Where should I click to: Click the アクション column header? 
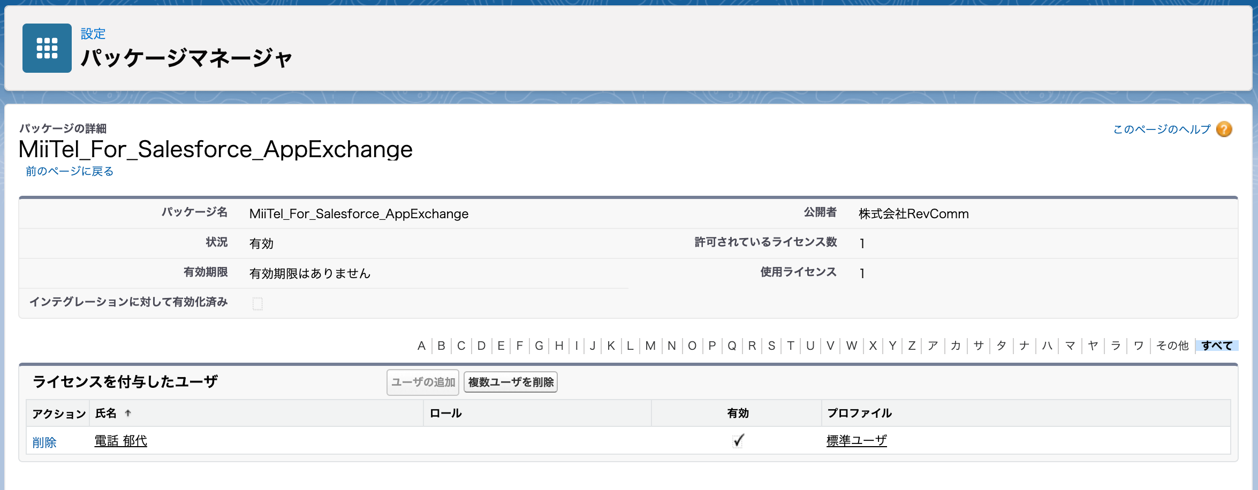tap(59, 414)
